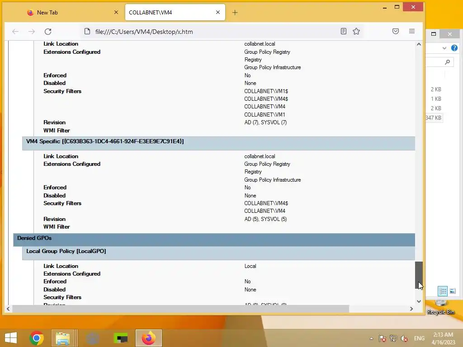Go back with the Firefox back arrow

pyautogui.click(x=15, y=32)
